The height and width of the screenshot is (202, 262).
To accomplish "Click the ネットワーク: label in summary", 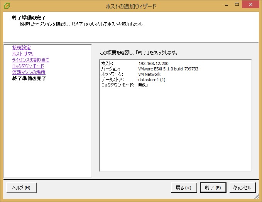I will [x=112, y=74].
